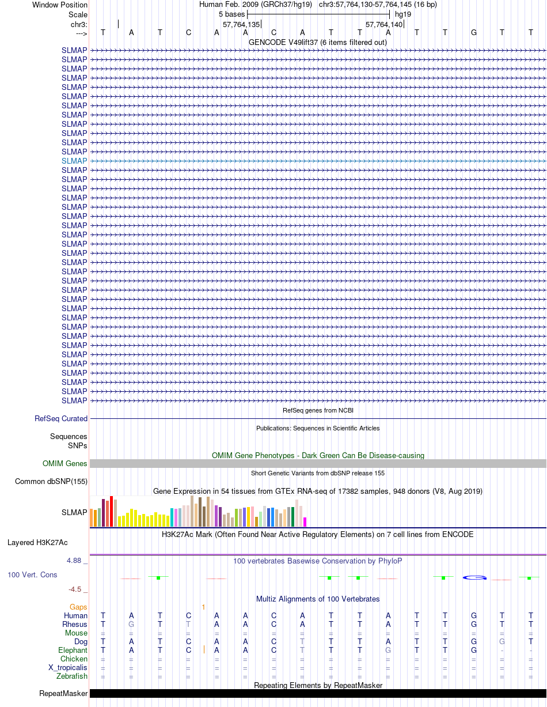Viewport: 547px width, 707px height.
Task: Select the Chicken alignment row label
Action: click(x=74, y=659)
